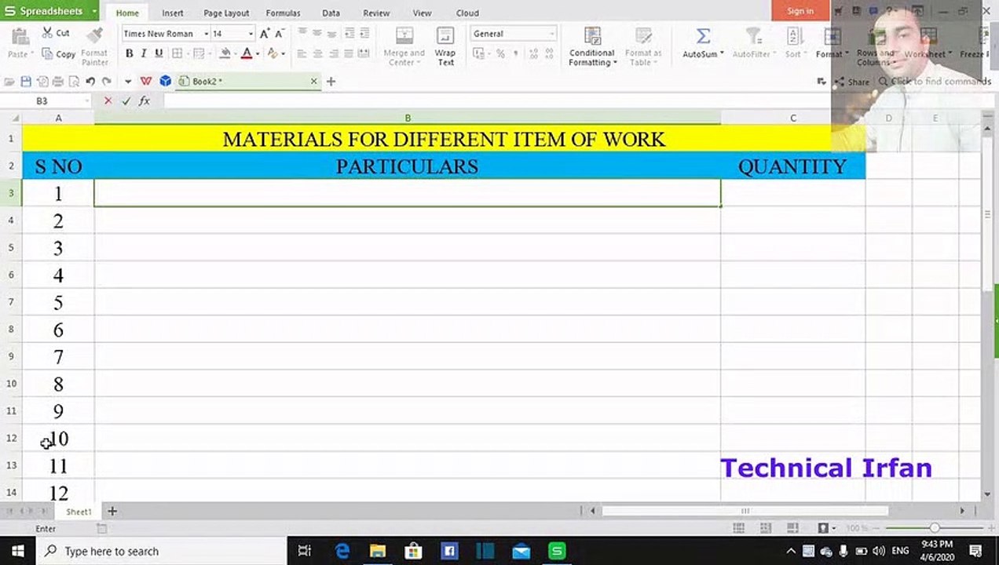Open the Times New Roman font dropdown
Viewport: 999px width, 565px height.
(207, 34)
